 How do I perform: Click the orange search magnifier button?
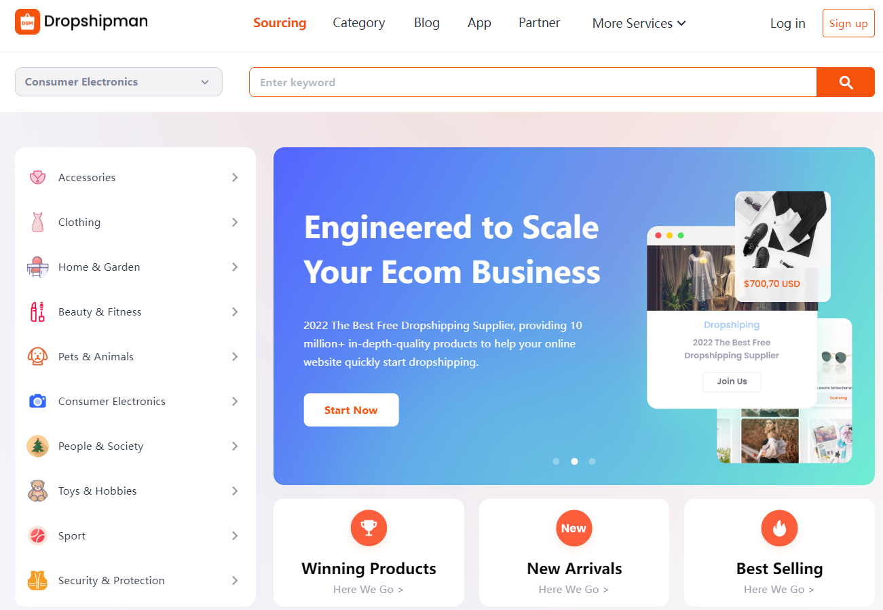845,82
